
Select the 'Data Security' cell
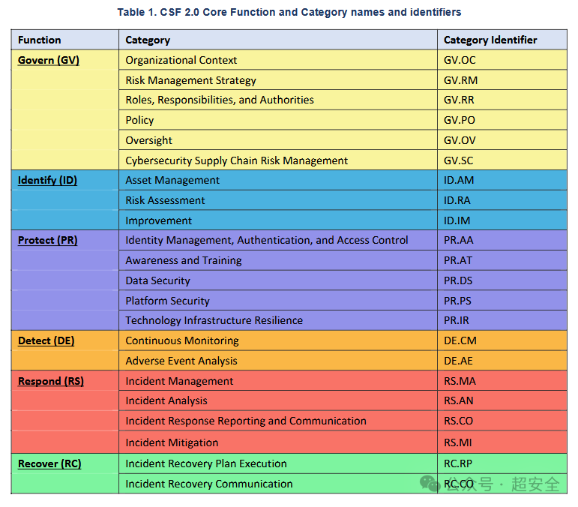pyautogui.click(x=278, y=280)
